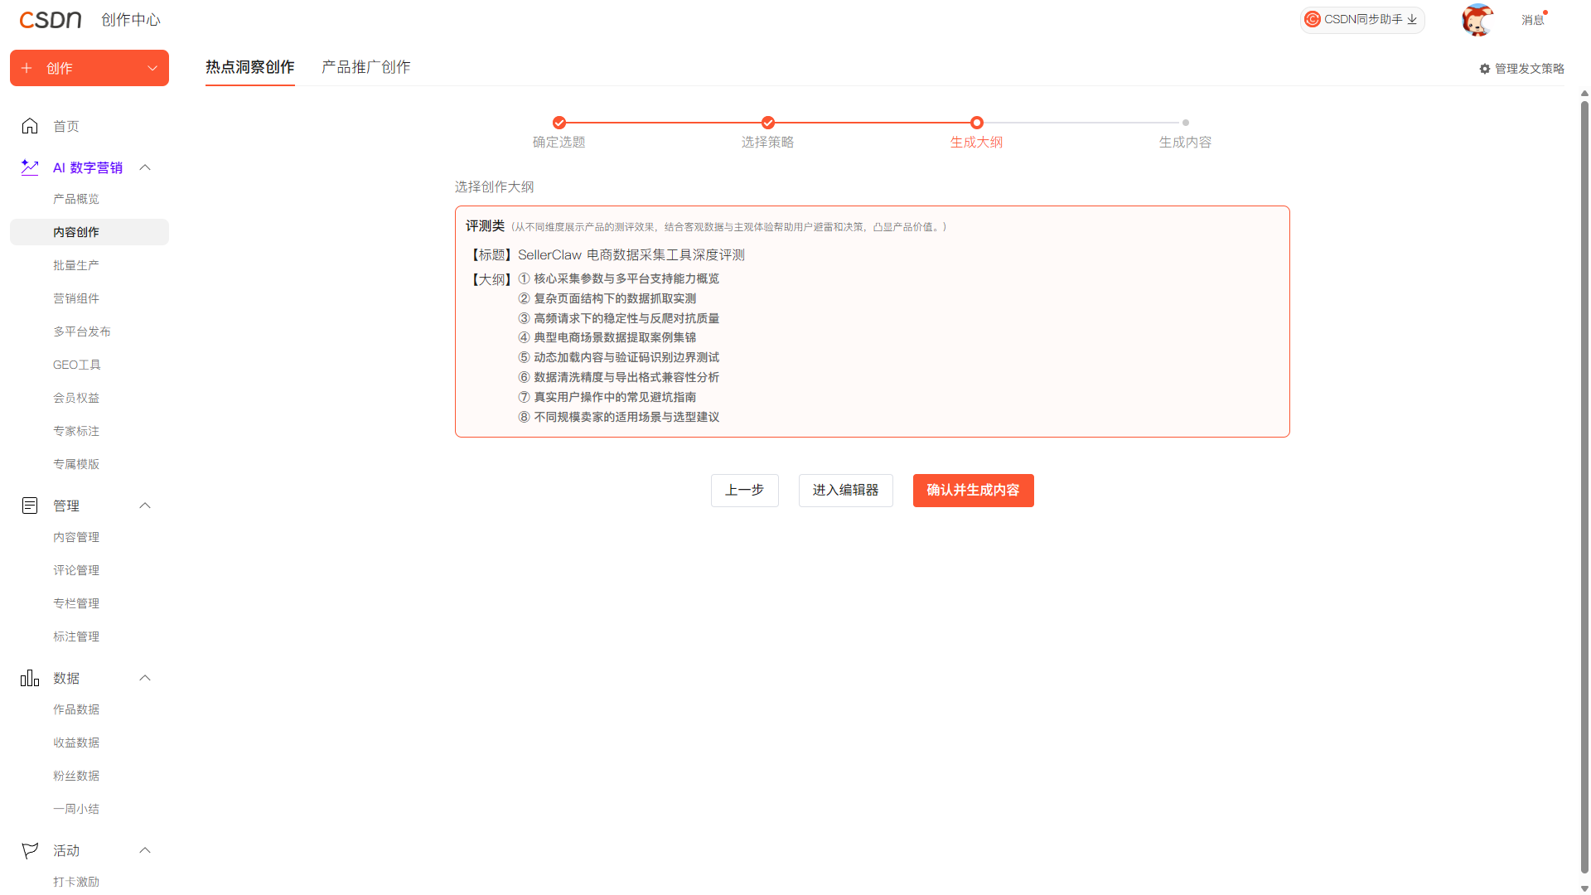Go to 首页 in sidebar
This screenshot has width=1591, height=895.
pos(66,126)
